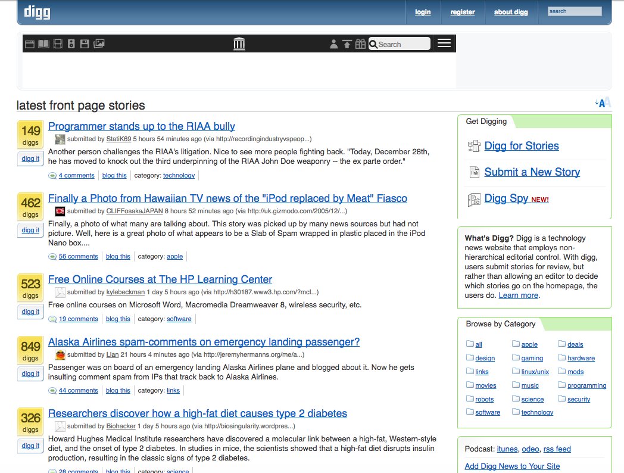Open submitter CLIFFosakaJAPAN profile
The image size is (624, 473).
coord(135,211)
